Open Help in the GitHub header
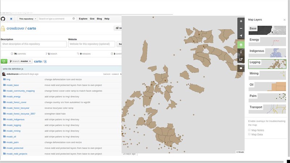Screen dimensions: 290x163 pyautogui.click(x=107, y=19)
